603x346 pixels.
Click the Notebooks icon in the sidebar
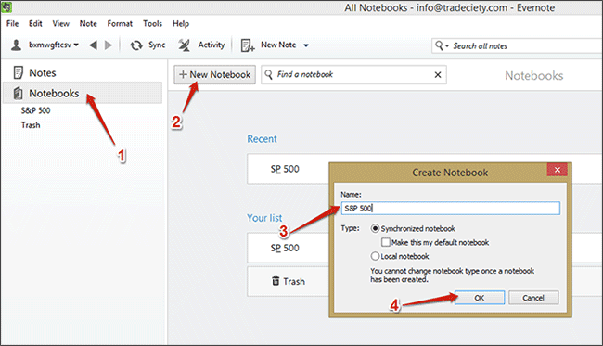click(x=18, y=93)
